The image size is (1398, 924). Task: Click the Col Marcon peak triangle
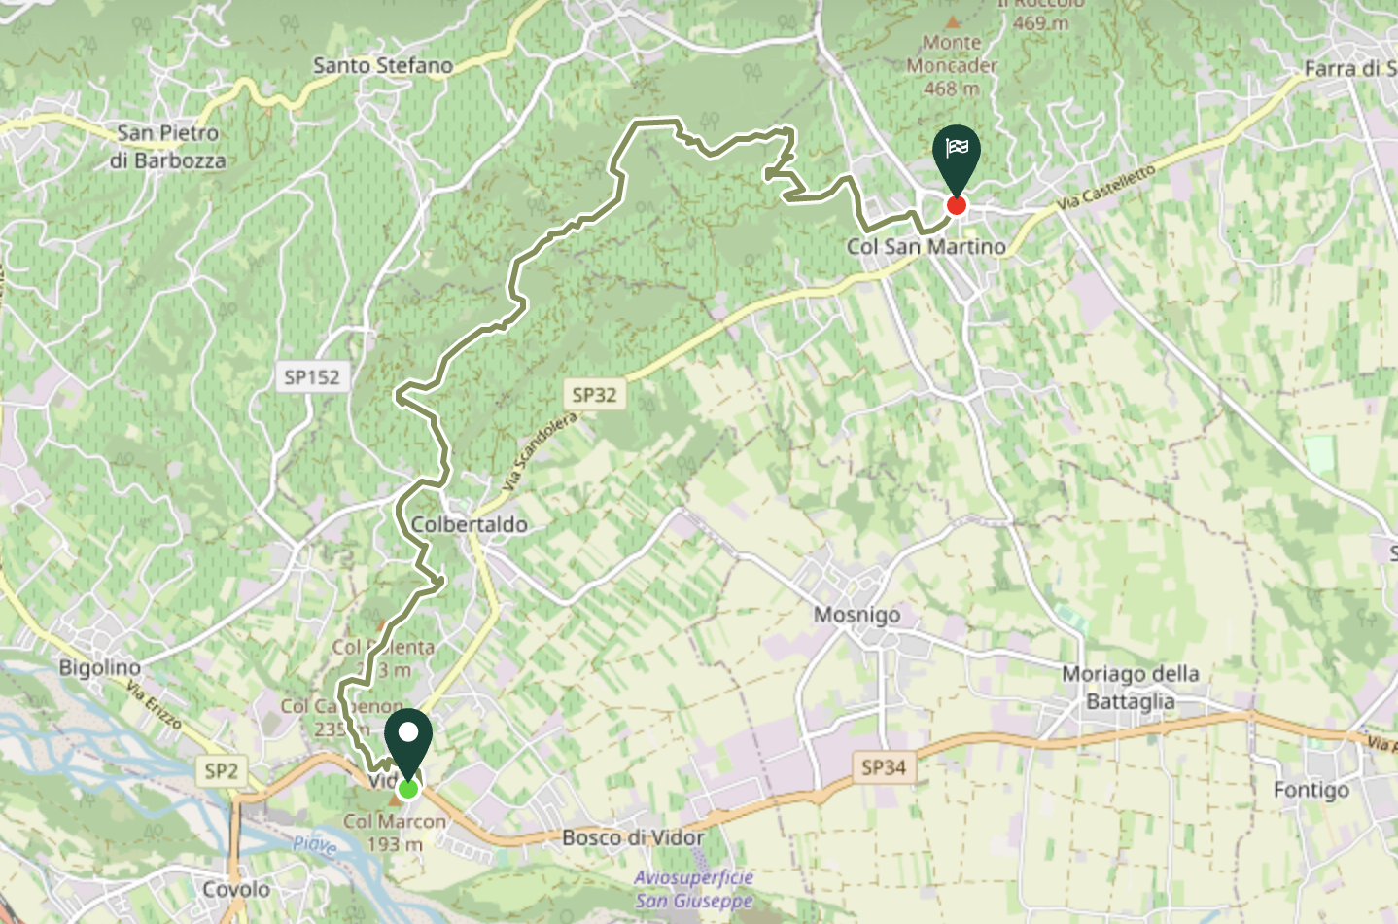pyautogui.click(x=396, y=800)
